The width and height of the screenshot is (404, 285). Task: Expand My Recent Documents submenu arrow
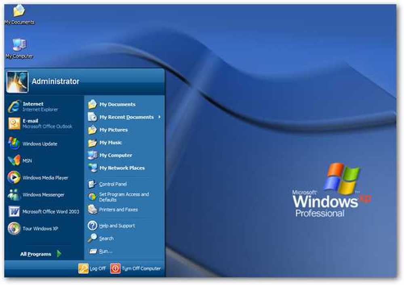(160, 117)
